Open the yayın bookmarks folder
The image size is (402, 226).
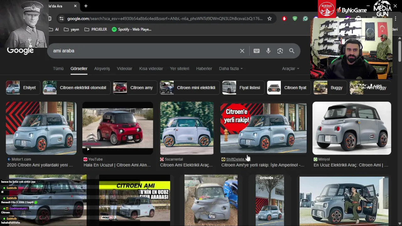pyautogui.click(x=71, y=29)
